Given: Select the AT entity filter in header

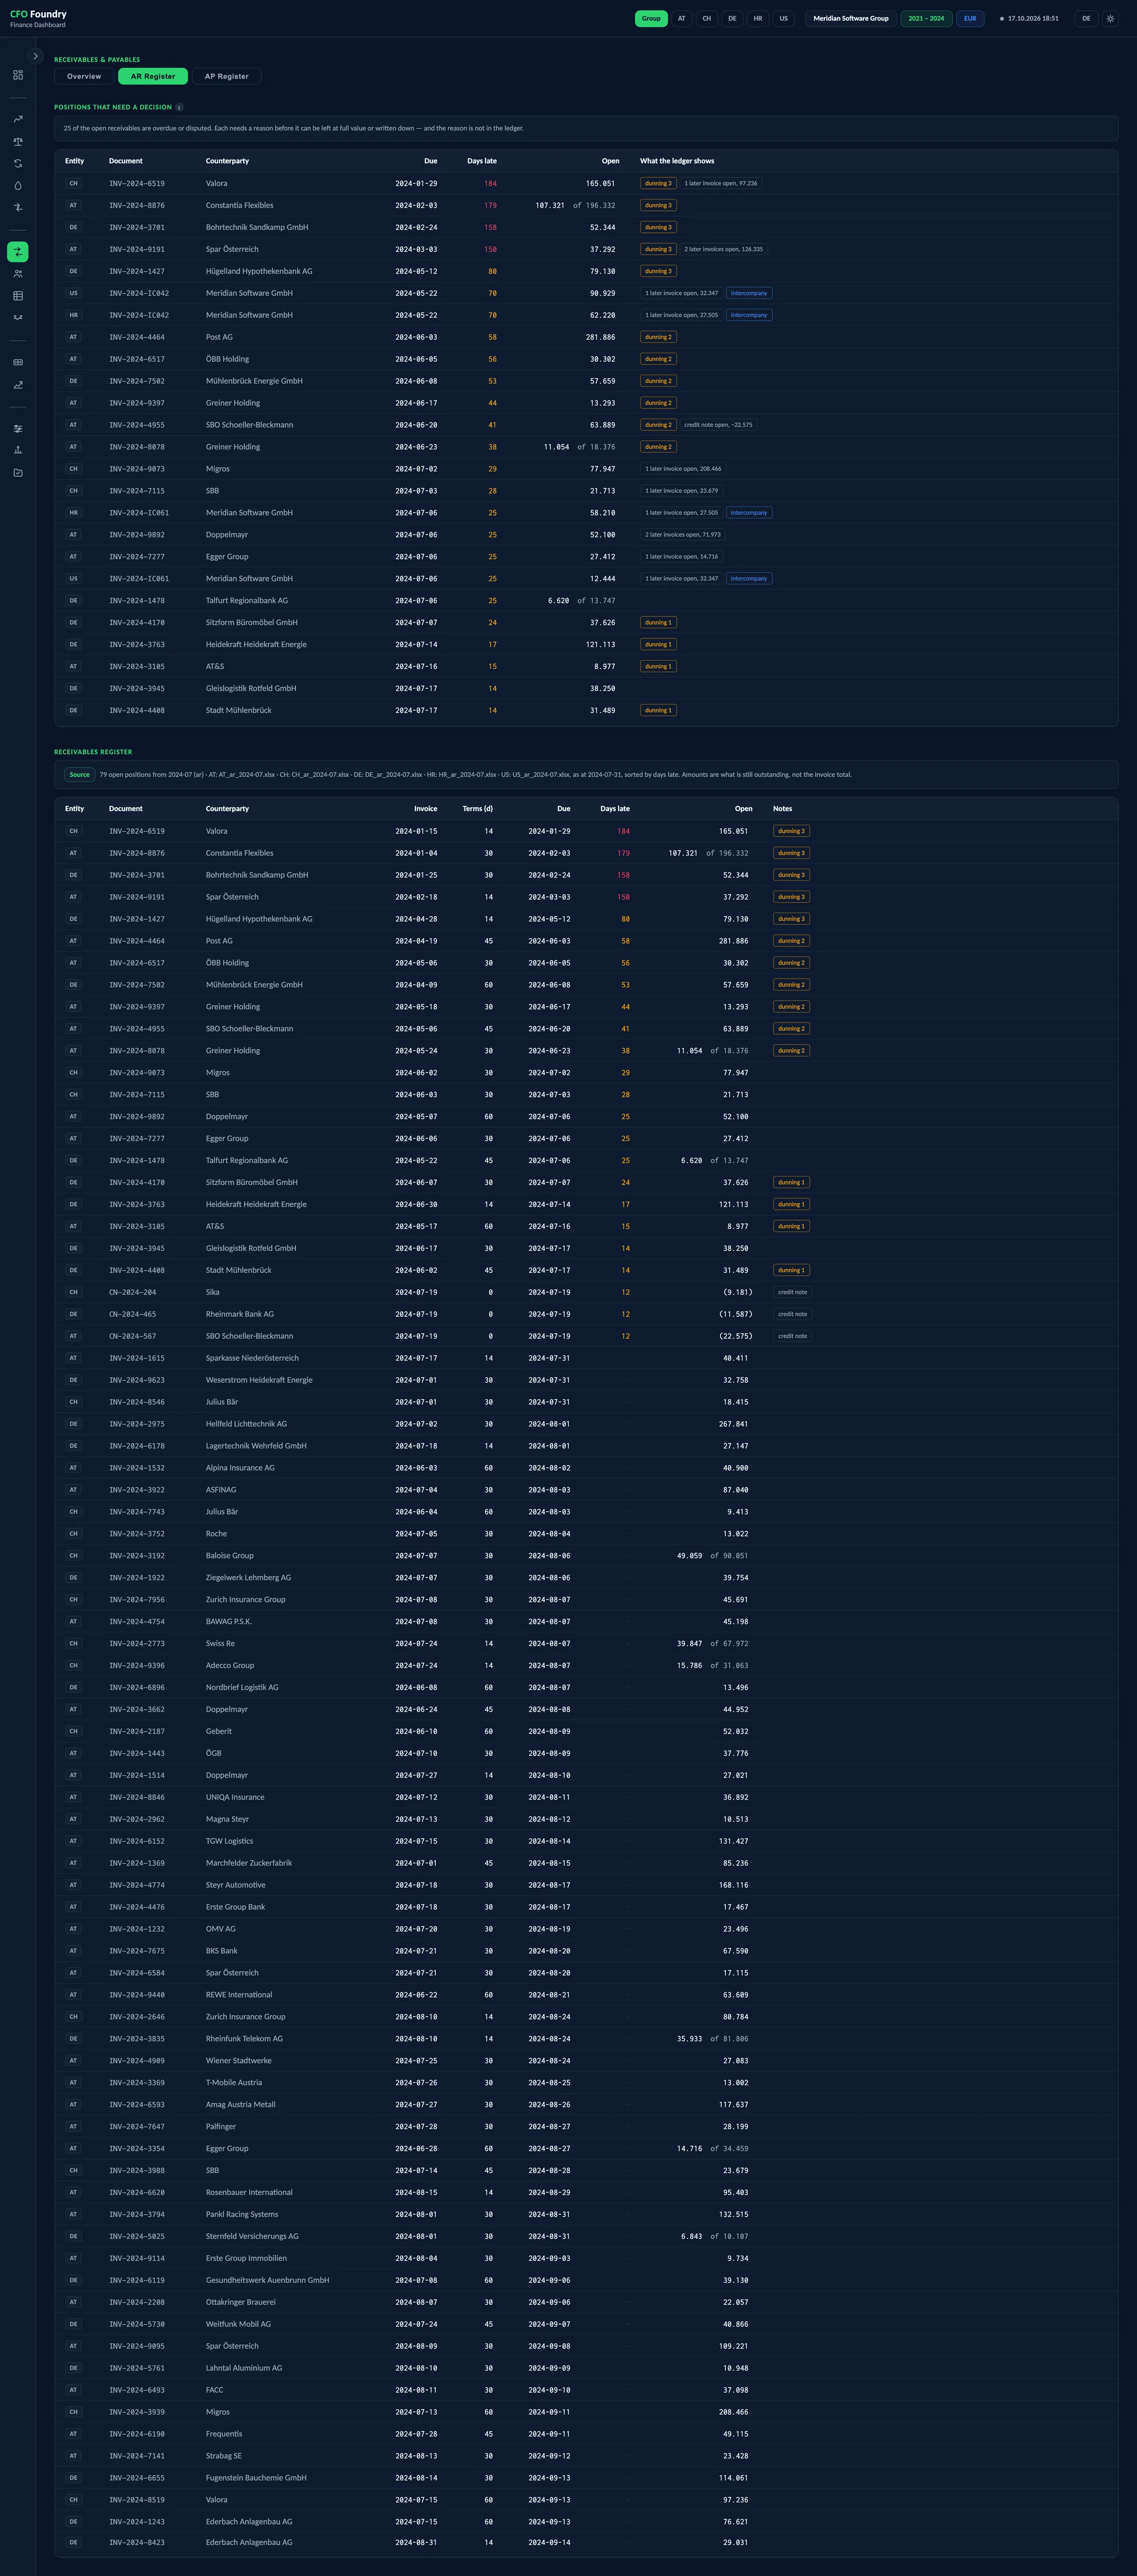Looking at the screenshot, I should pos(682,18).
